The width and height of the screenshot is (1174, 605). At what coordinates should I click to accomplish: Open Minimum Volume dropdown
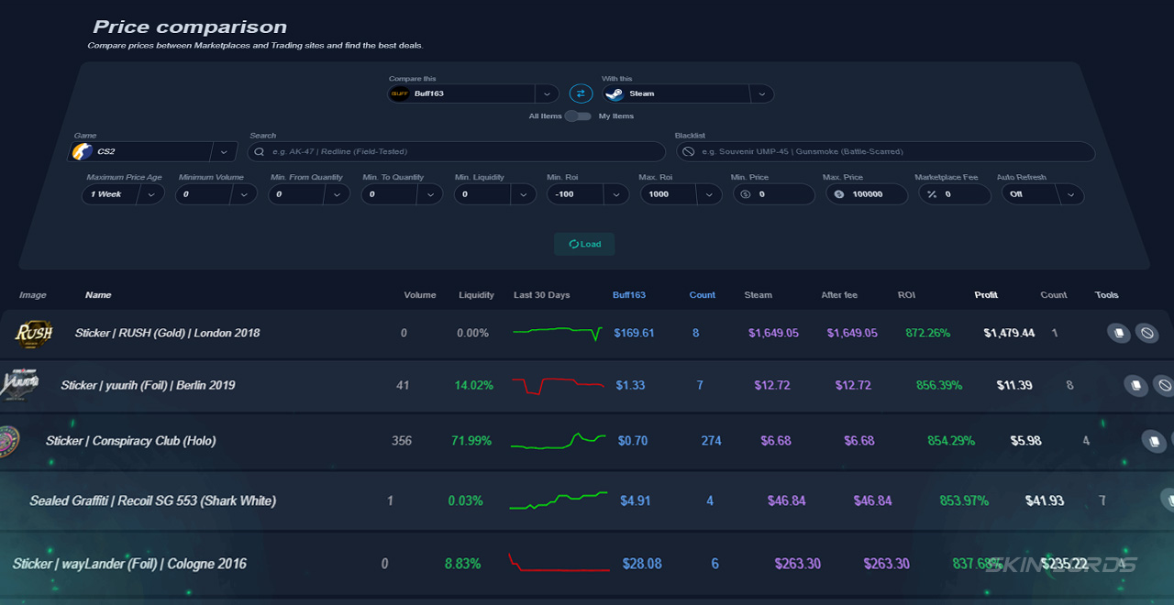pyautogui.click(x=216, y=194)
